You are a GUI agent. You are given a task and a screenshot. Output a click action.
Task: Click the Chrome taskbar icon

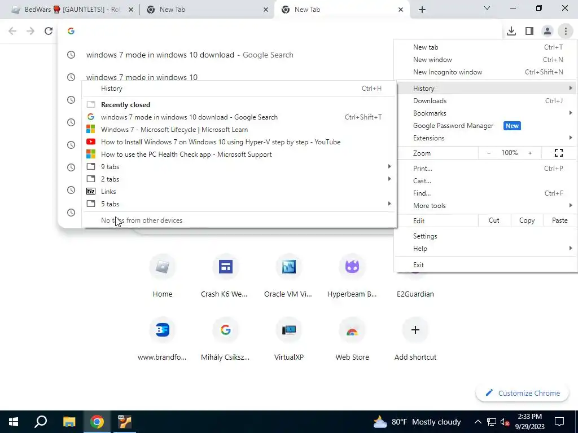pos(97,422)
